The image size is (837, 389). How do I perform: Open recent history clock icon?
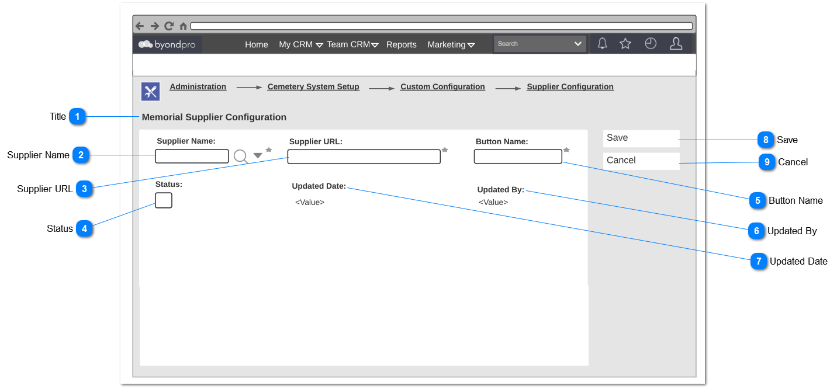click(x=651, y=43)
